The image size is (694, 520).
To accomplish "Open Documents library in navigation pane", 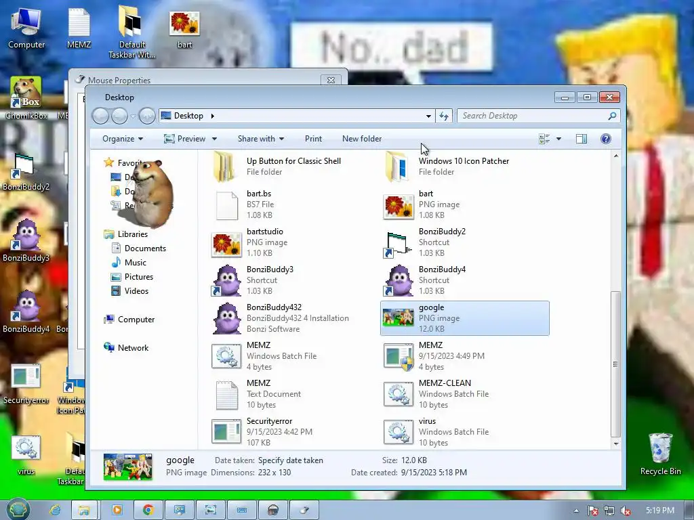I will coord(145,248).
